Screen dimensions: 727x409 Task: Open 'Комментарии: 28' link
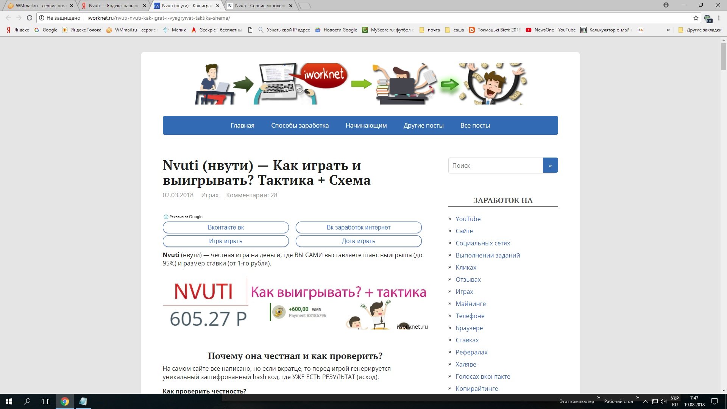(x=251, y=195)
